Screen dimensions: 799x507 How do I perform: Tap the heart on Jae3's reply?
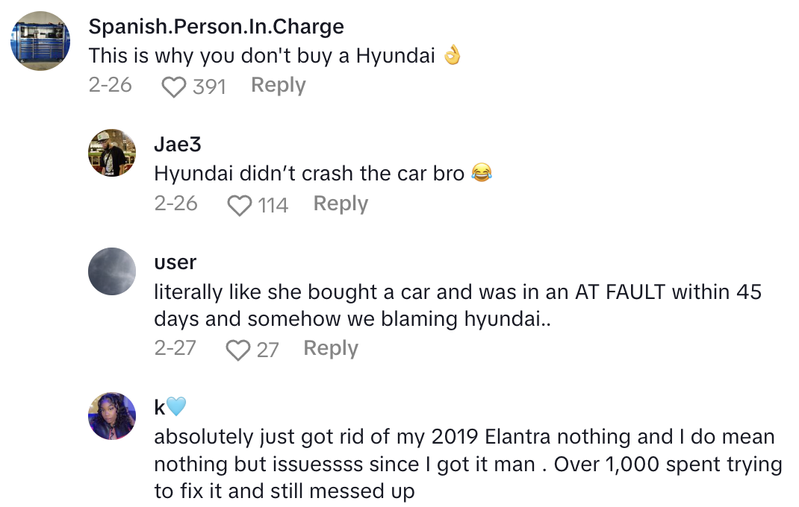[240, 205]
